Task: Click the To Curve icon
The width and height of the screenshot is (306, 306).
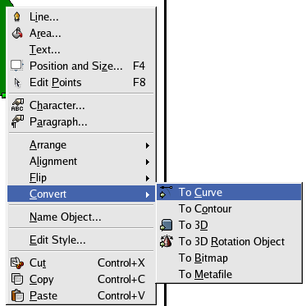Action: coord(167,192)
